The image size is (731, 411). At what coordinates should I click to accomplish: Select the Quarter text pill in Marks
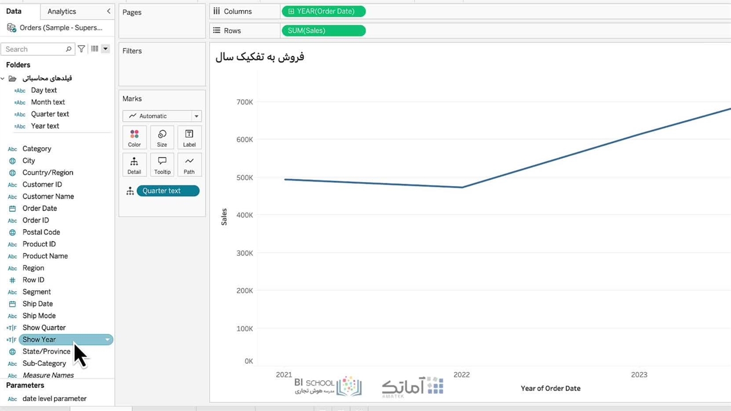pyautogui.click(x=168, y=191)
